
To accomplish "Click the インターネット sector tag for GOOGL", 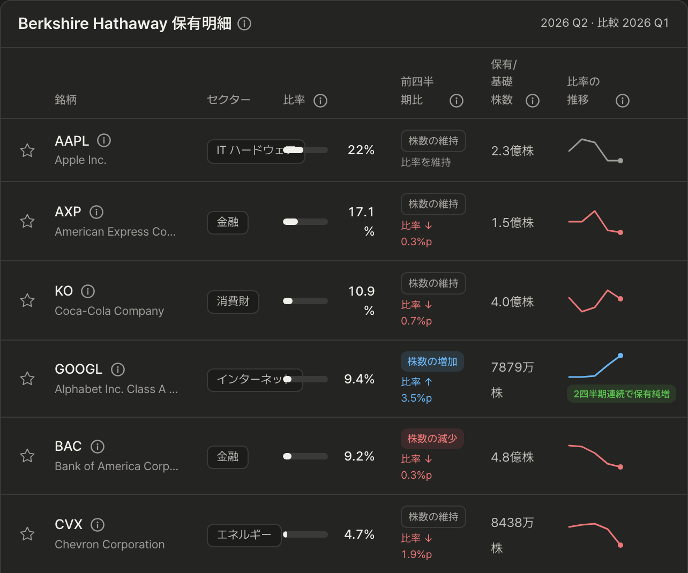I will (x=255, y=380).
